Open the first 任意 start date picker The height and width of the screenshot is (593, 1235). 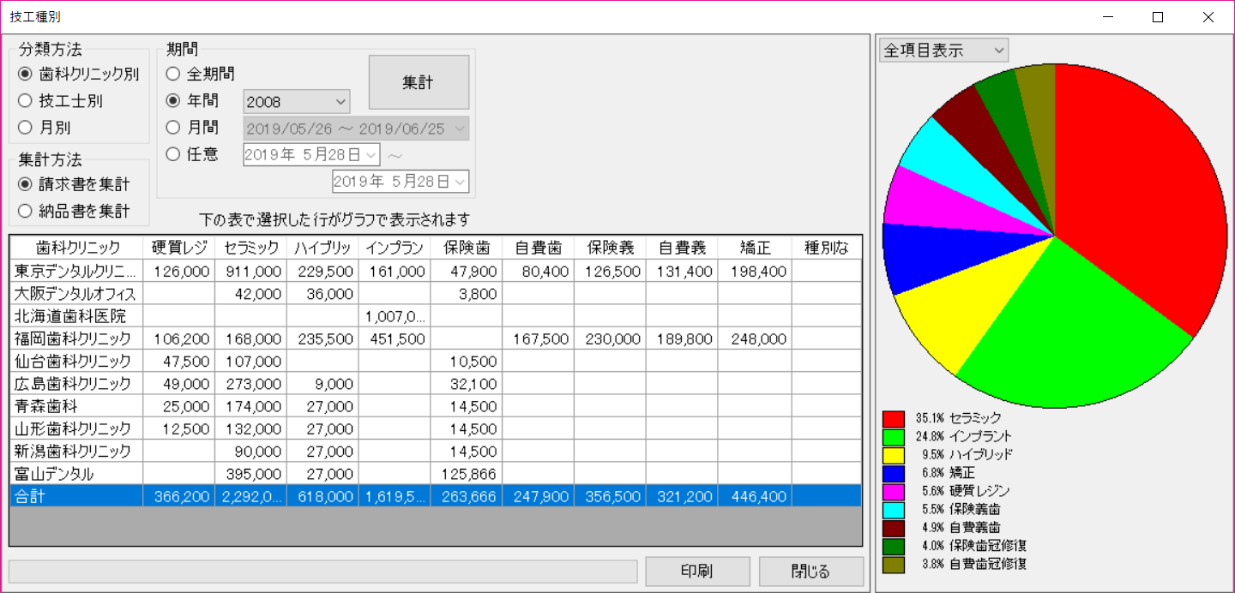click(311, 155)
